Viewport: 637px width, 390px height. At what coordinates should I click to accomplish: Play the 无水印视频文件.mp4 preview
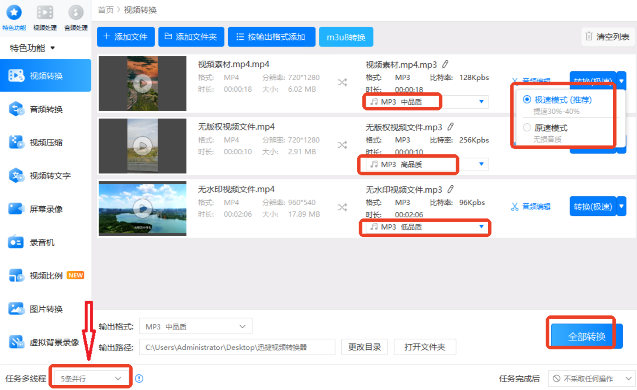(142, 208)
